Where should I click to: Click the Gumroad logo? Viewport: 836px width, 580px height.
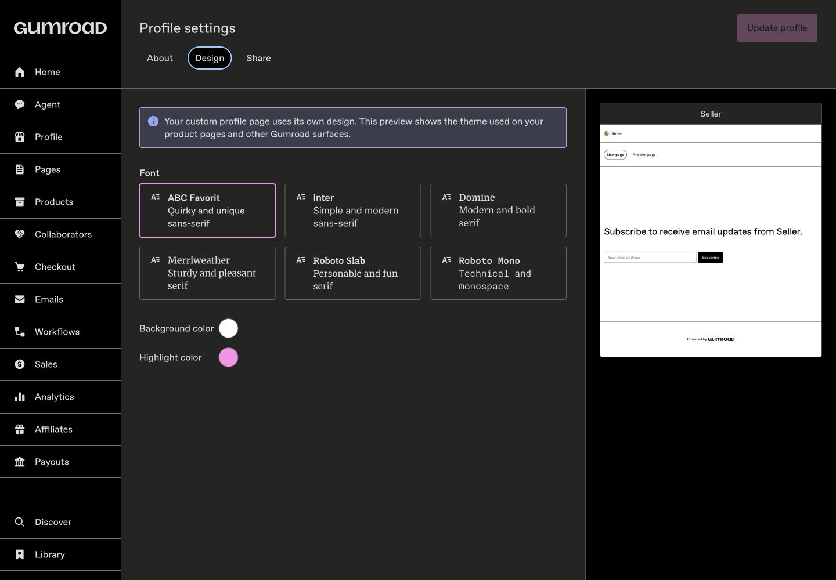tap(60, 28)
